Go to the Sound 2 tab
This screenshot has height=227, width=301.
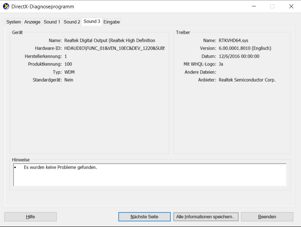coord(72,22)
